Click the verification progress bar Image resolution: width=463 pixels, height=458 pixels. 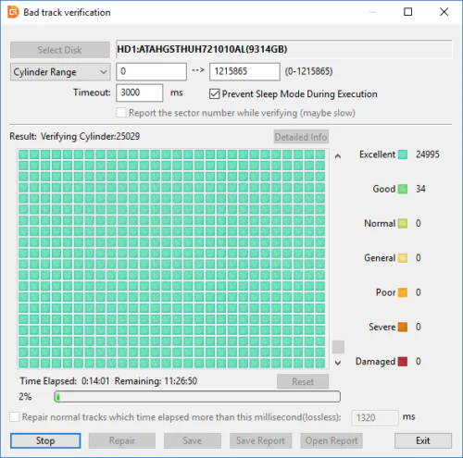197,397
